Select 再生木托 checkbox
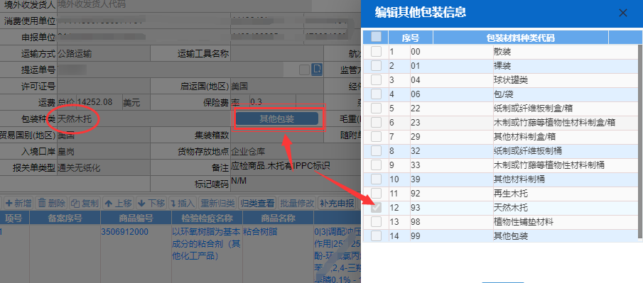The width and height of the screenshot is (643, 283). click(x=376, y=194)
